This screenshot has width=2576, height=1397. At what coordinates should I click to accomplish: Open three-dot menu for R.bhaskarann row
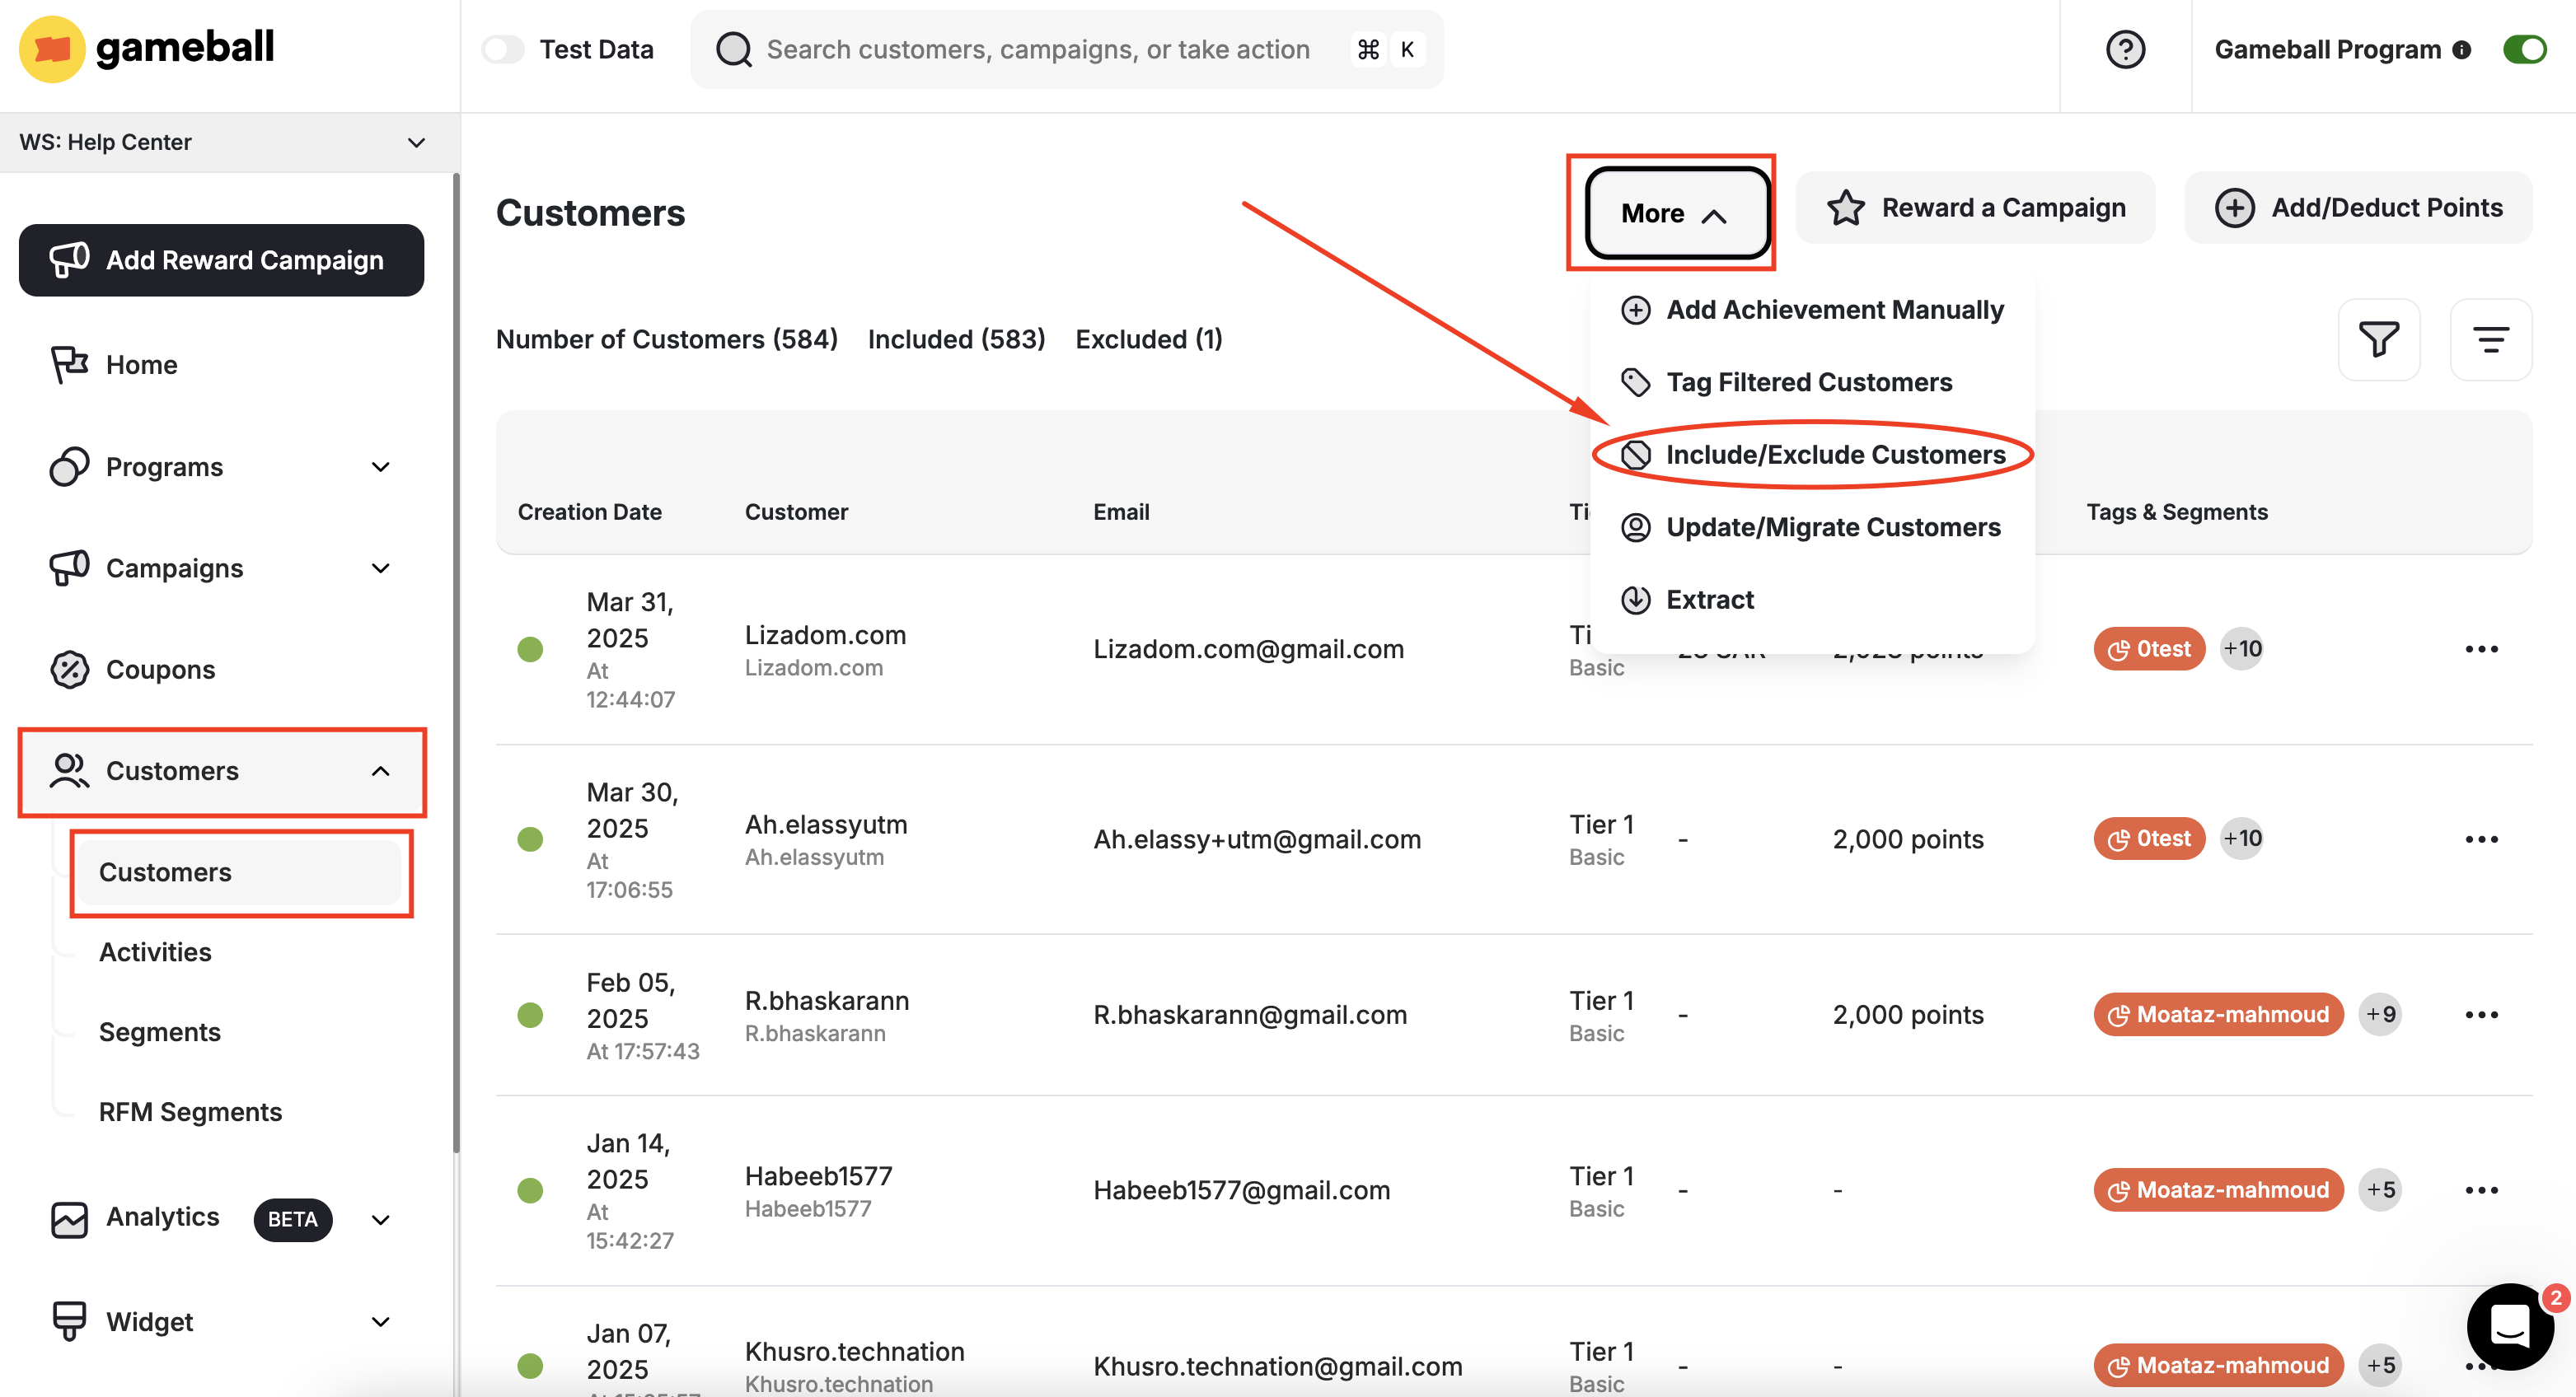coord(2480,1016)
